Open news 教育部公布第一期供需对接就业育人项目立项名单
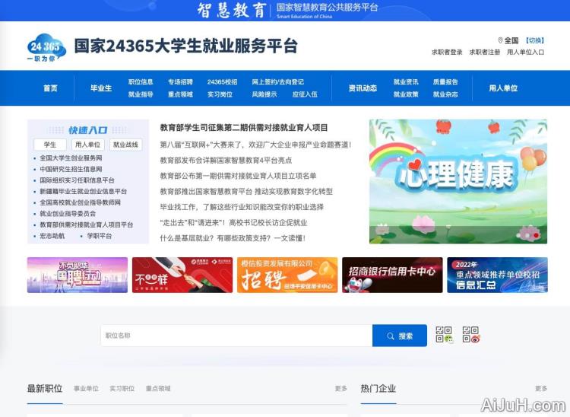570x417 pixels. point(238,176)
